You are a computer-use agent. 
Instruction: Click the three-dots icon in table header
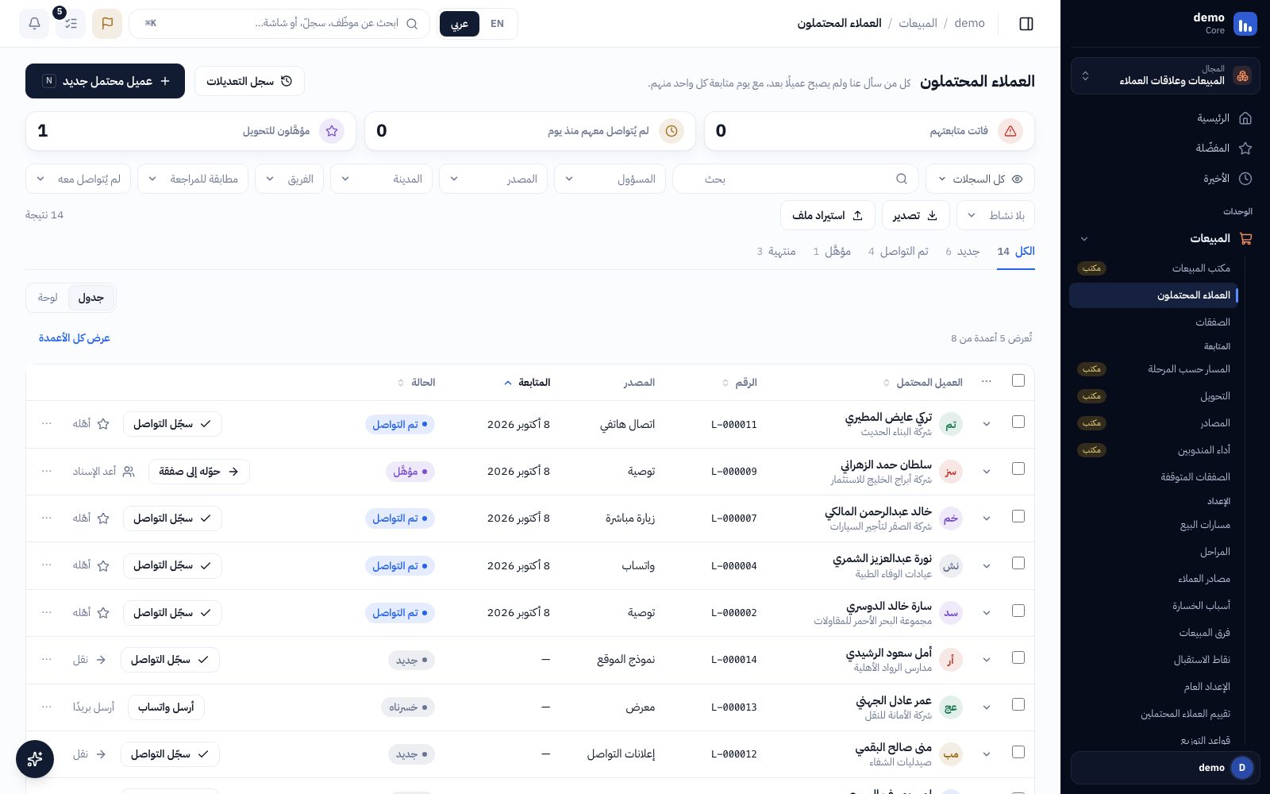click(987, 382)
